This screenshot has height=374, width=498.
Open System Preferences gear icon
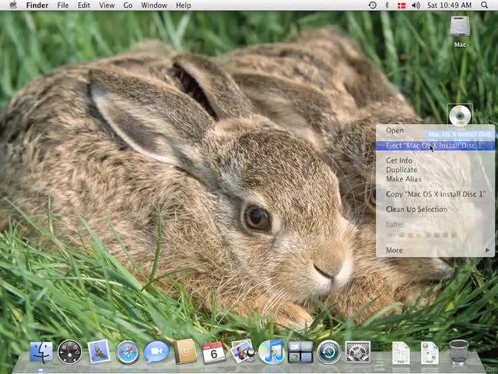[357, 352]
